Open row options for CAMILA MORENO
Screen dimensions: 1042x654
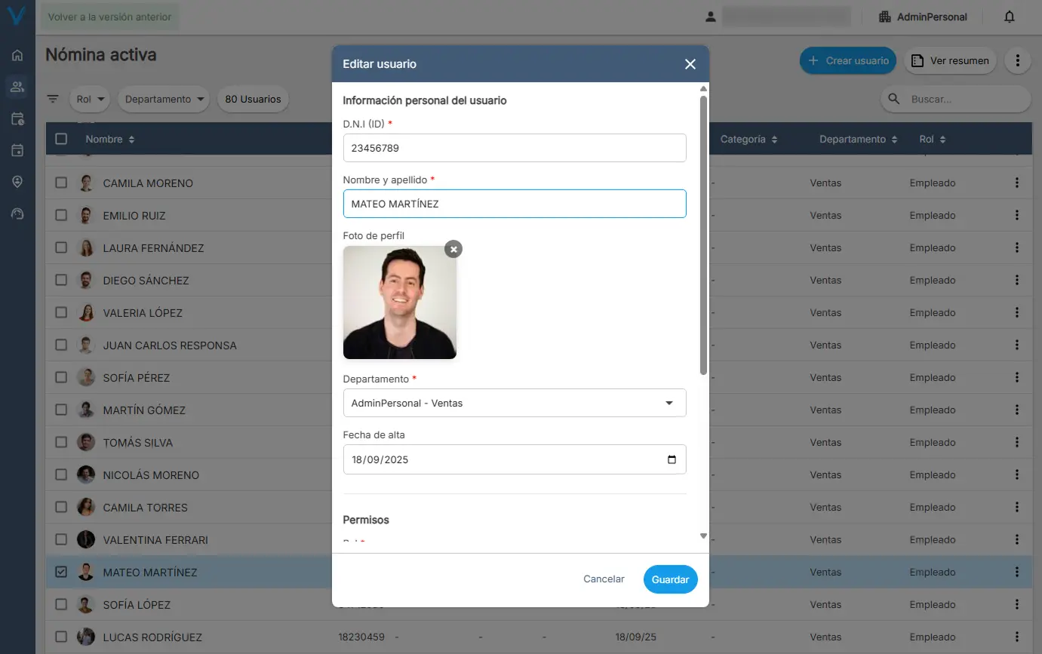1017,183
